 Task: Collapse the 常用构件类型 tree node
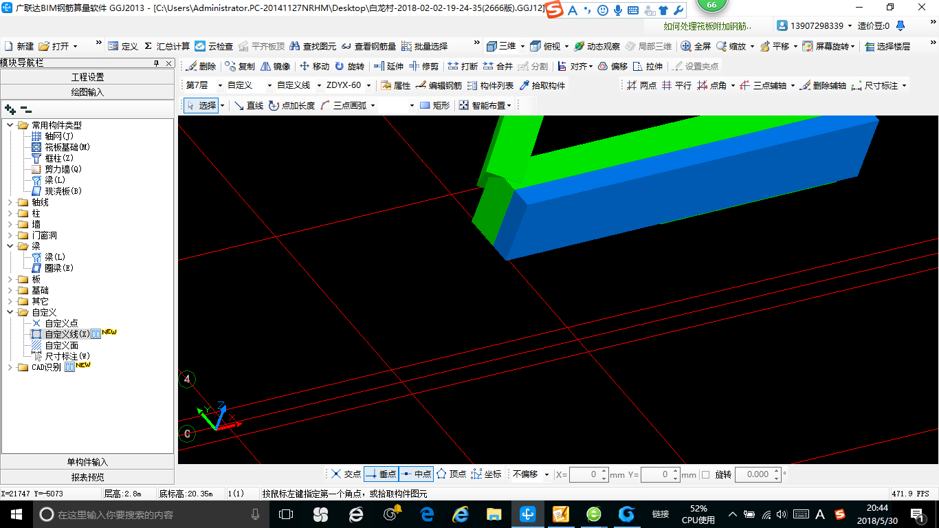(10, 125)
